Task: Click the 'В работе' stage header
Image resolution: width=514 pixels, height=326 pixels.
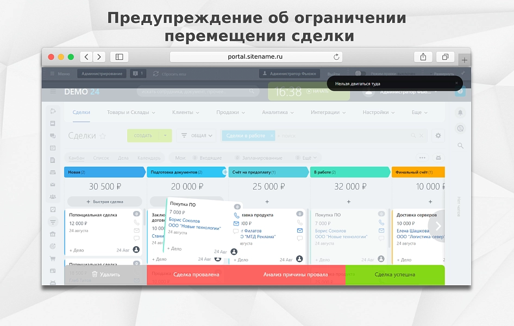Action: click(x=350, y=172)
